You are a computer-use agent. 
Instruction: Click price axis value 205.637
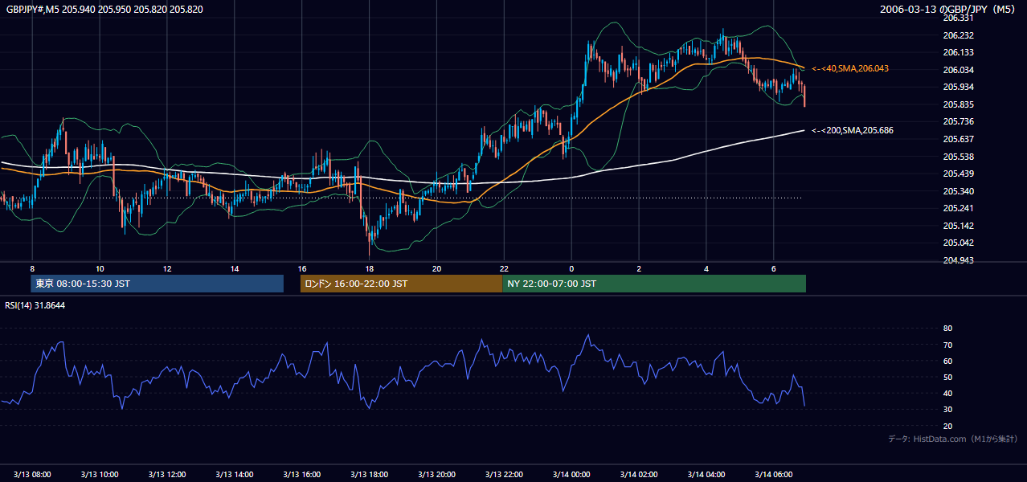pos(959,139)
